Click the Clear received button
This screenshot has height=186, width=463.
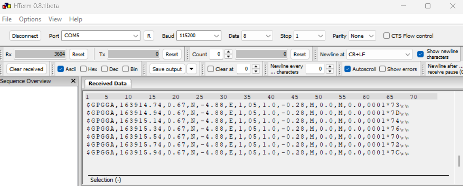[26, 69]
